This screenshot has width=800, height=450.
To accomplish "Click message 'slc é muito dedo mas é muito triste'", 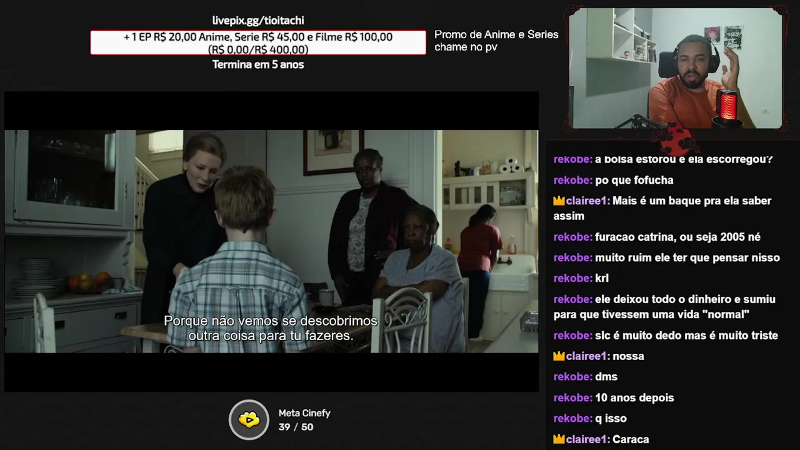I will pos(686,336).
